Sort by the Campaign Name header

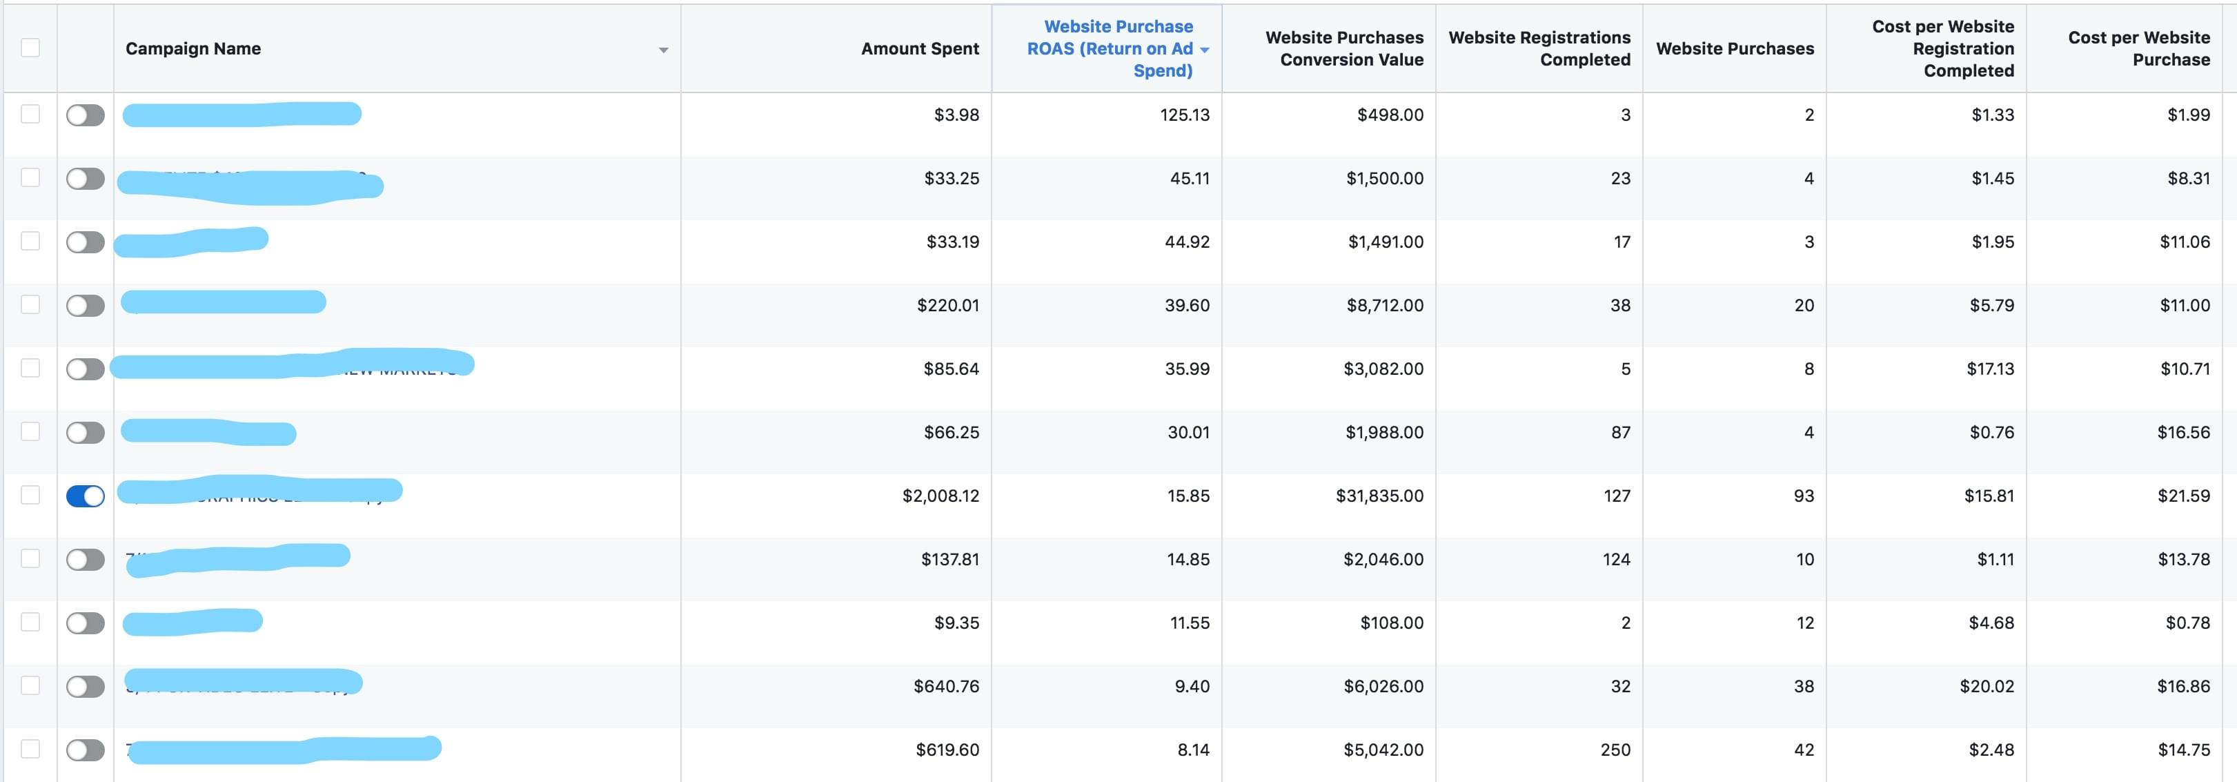tap(193, 48)
